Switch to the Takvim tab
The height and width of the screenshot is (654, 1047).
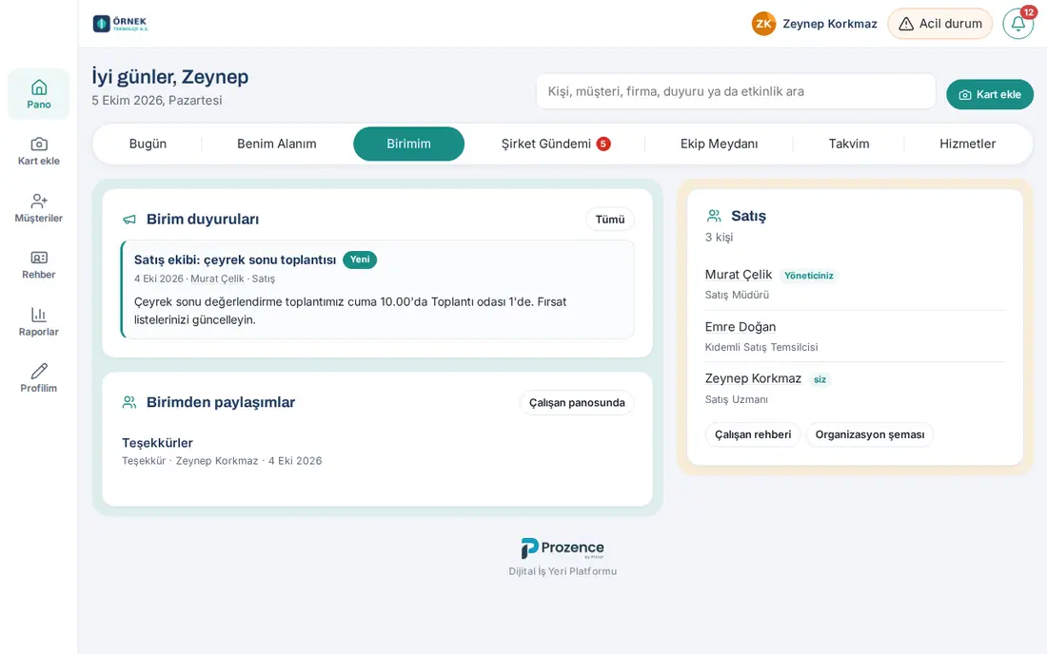pos(849,144)
